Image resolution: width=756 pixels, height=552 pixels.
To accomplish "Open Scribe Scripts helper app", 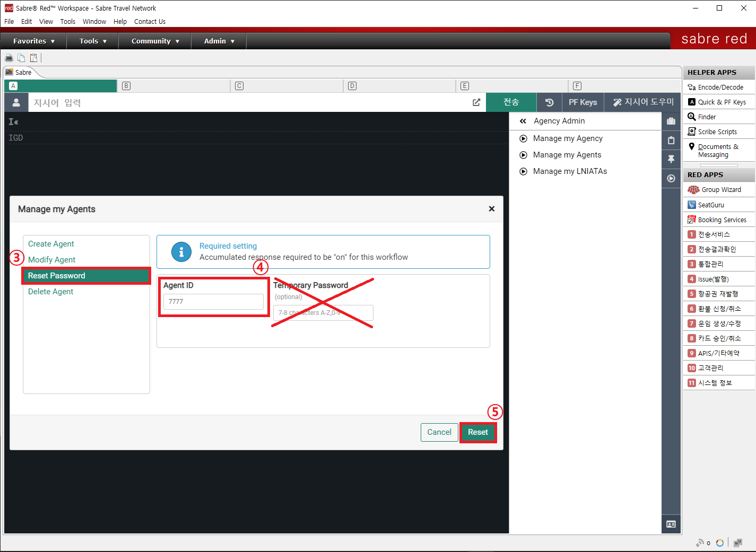I will click(x=719, y=132).
